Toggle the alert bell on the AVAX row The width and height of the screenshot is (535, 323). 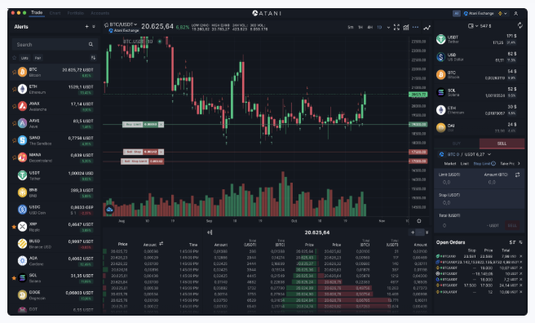coord(14,106)
